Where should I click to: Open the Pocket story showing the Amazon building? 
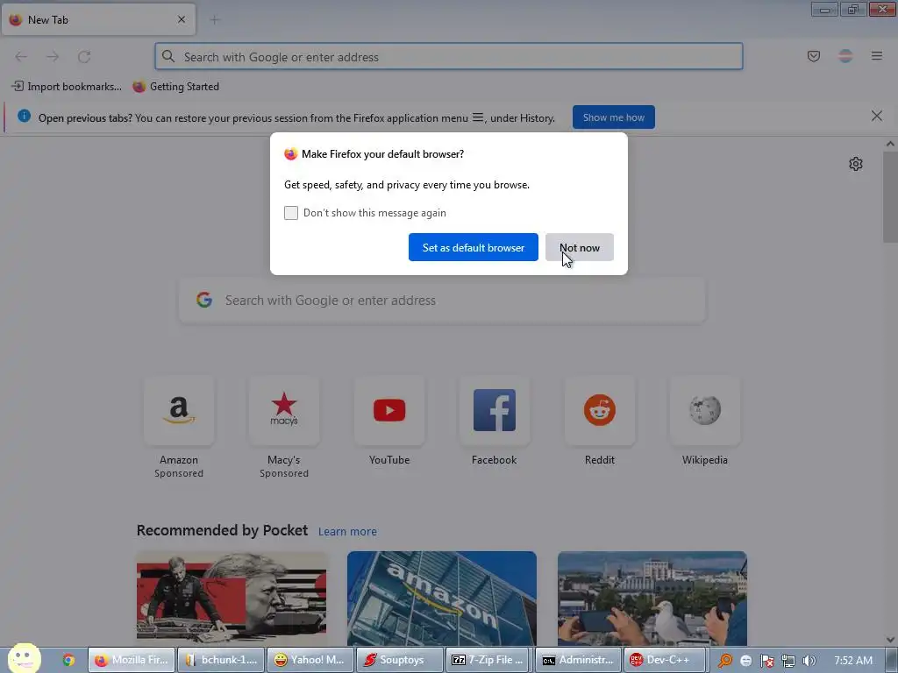(x=442, y=598)
